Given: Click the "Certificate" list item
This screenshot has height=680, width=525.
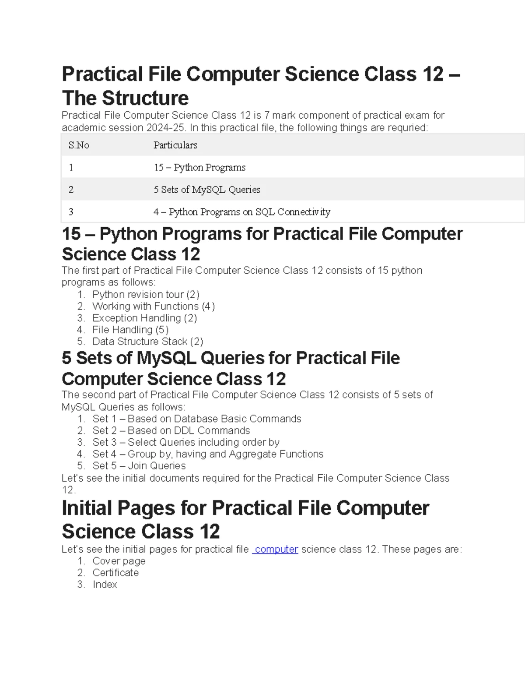Looking at the screenshot, I should click(x=115, y=573).
